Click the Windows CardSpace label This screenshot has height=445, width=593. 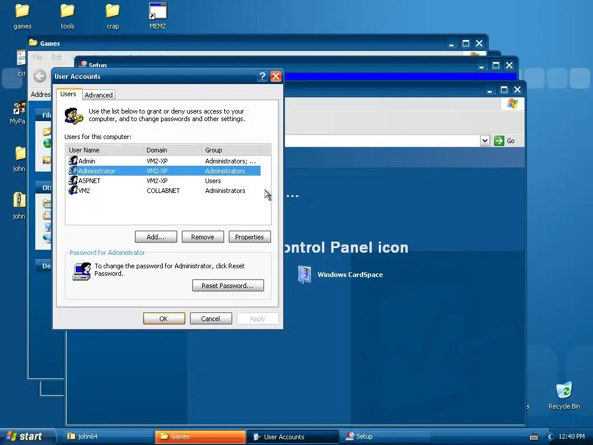tap(350, 275)
